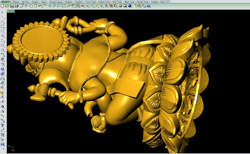Click the Zoom Extents icon
The width and height of the screenshot is (250, 154).
click(x=63, y=6)
